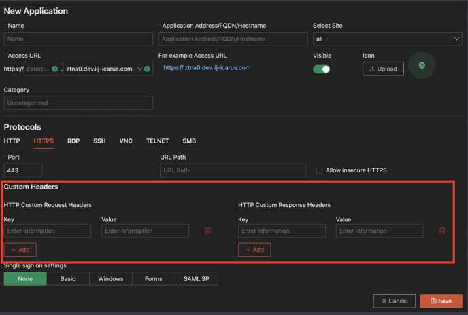
Task: Cancel the new application form
Action: click(x=395, y=301)
